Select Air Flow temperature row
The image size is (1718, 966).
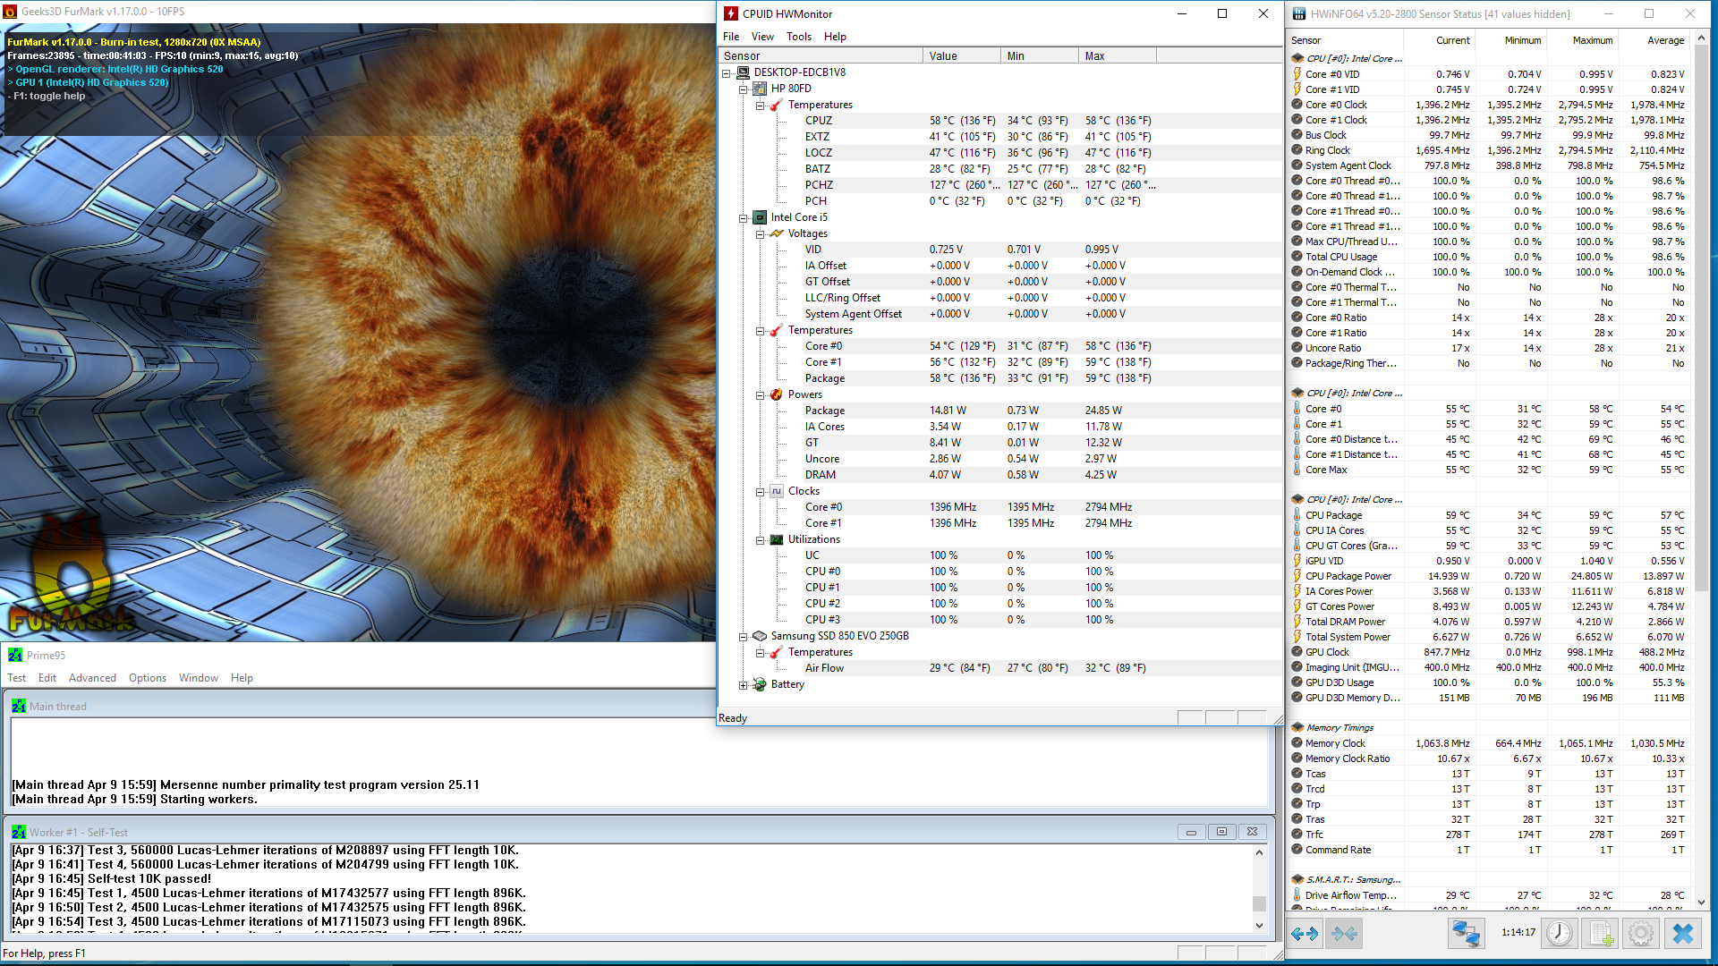pyautogui.click(x=999, y=668)
